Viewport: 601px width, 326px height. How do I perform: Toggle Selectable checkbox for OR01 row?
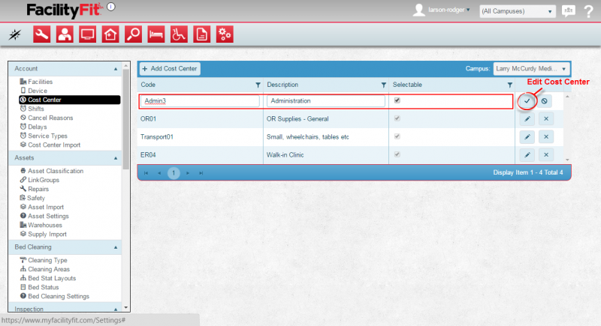click(397, 118)
